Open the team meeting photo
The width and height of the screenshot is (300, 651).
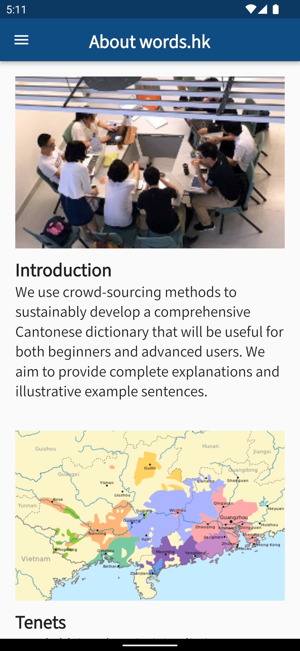click(150, 162)
